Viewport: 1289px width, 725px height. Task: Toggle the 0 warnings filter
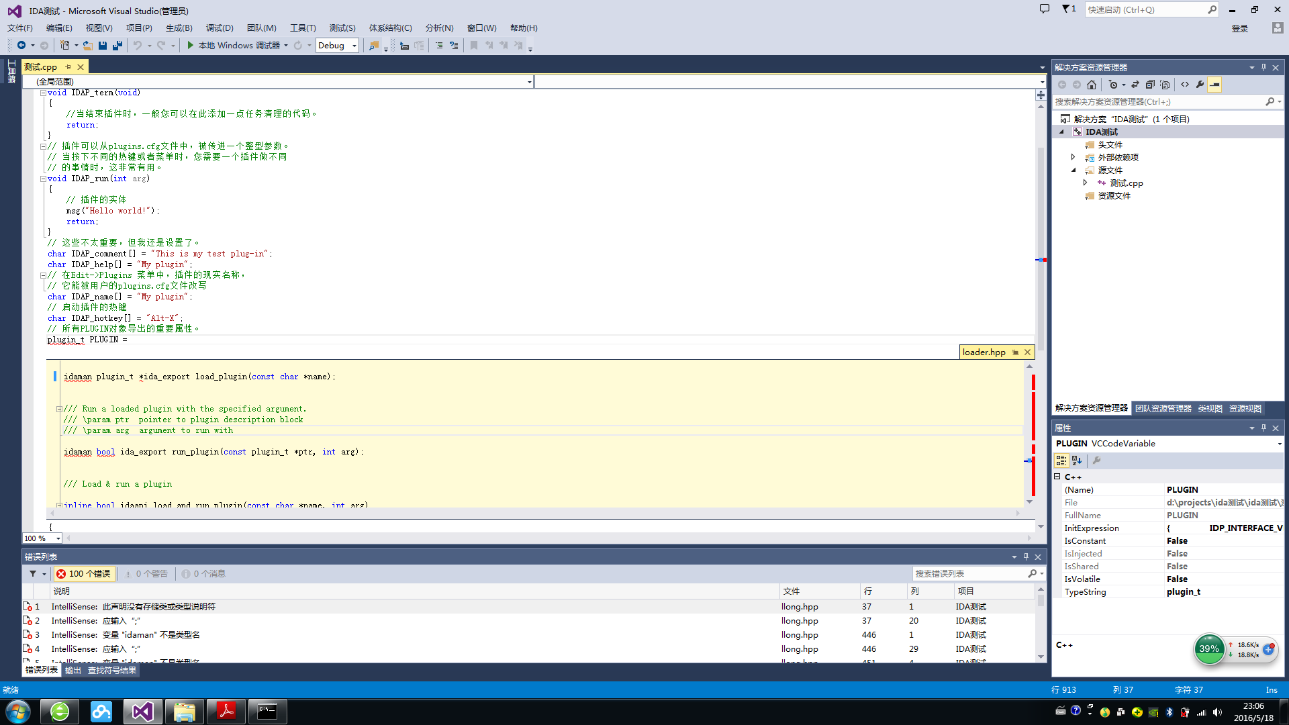(x=146, y=574)
